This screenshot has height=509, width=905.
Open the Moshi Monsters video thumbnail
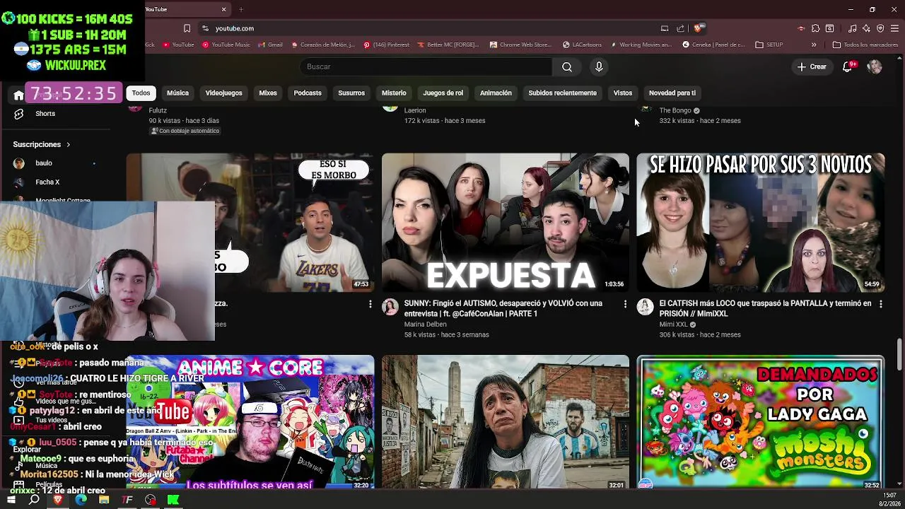pos(760,421)
